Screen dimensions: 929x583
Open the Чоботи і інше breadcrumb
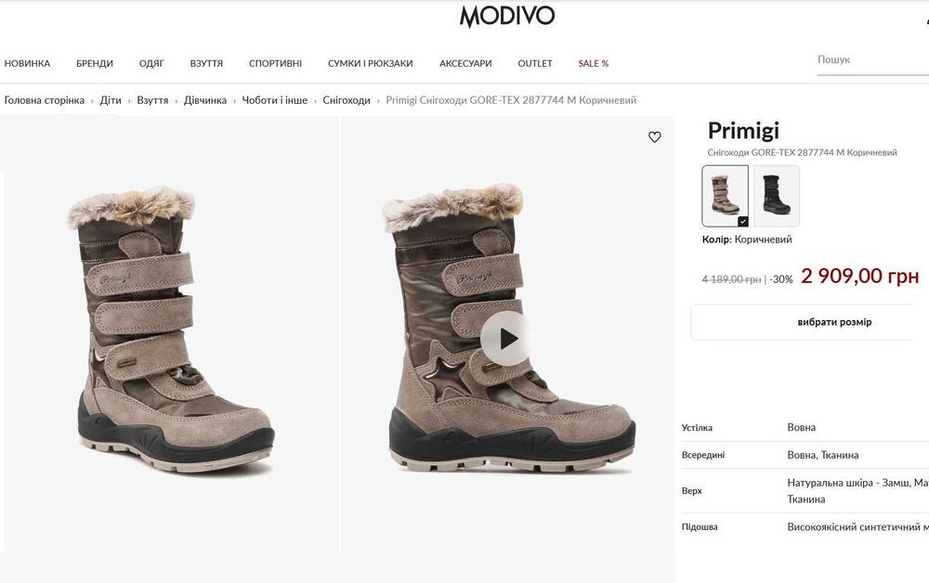point(274,100)
